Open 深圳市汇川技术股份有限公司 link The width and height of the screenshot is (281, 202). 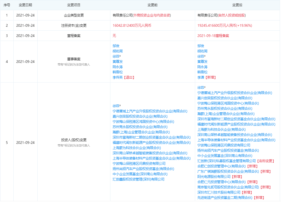click(219, 192)
